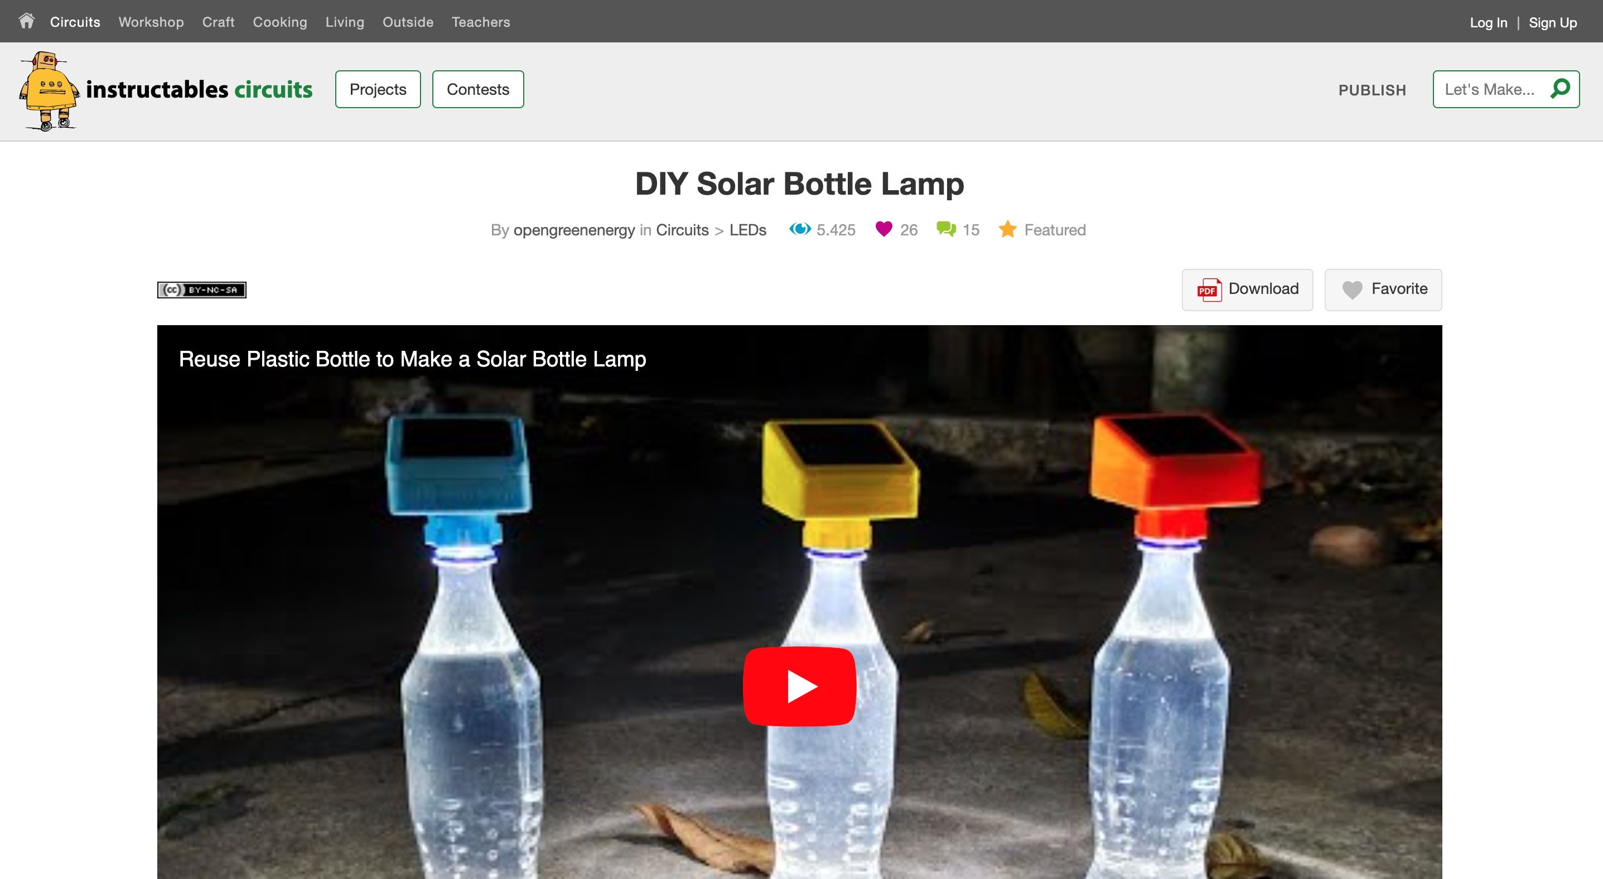Toggle Favorite for this project
Screen dimensions: 1603x879
1383,289
